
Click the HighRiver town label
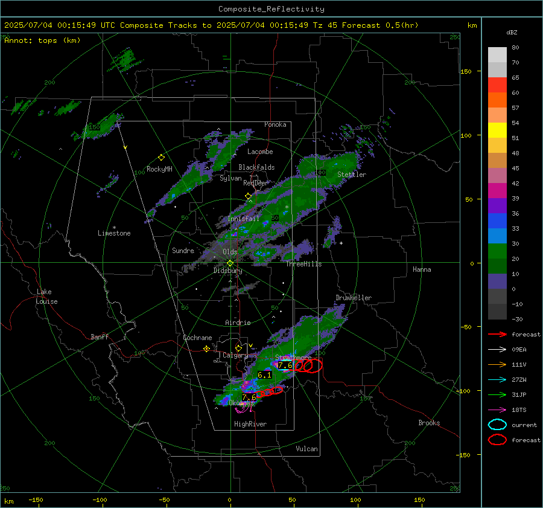tap(250, 424)
